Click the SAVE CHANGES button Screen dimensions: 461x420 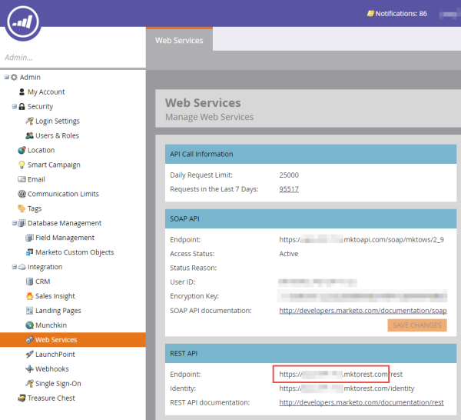pyautogui.click(x=417, y=325)
